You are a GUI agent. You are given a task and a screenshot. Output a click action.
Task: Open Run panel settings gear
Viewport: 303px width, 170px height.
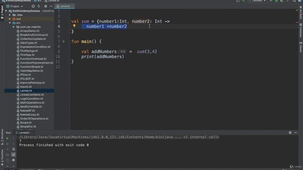tap(290, 133)
